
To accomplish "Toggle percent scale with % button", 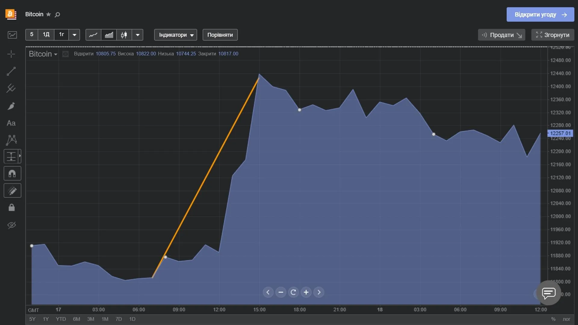I will point(553,319).
